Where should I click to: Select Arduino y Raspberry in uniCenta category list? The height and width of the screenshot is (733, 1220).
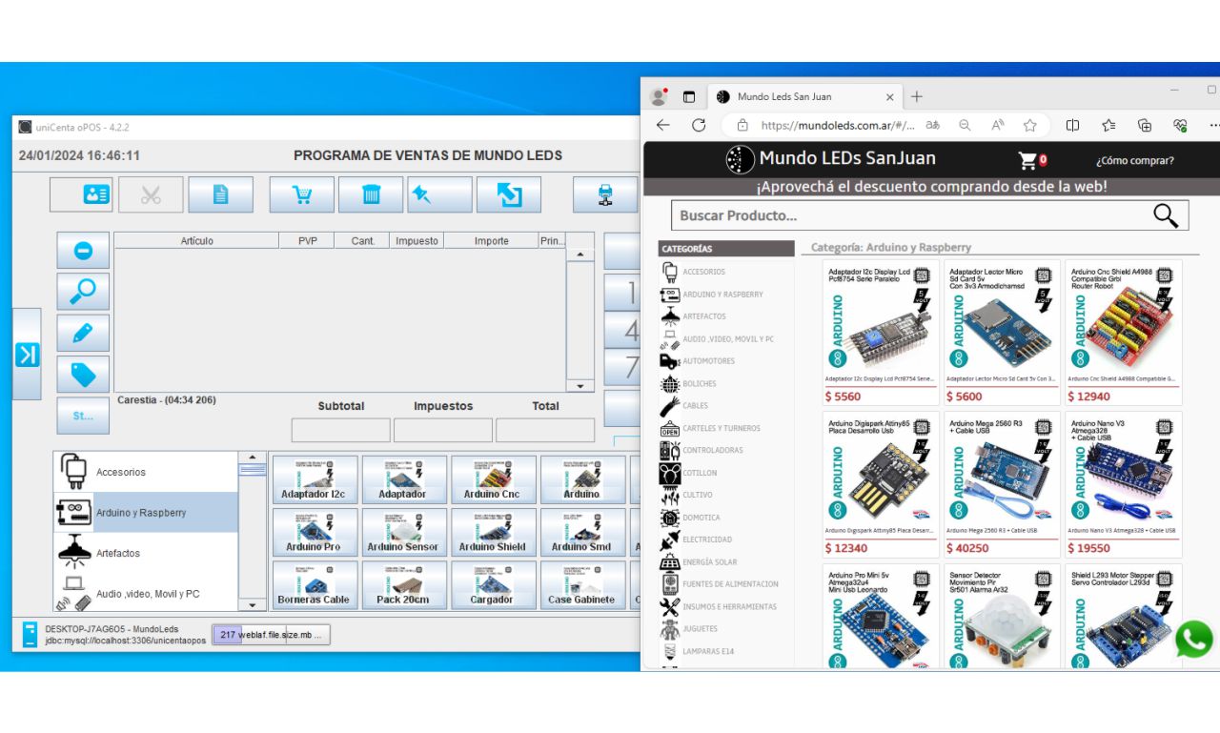(x=146, y=513)
